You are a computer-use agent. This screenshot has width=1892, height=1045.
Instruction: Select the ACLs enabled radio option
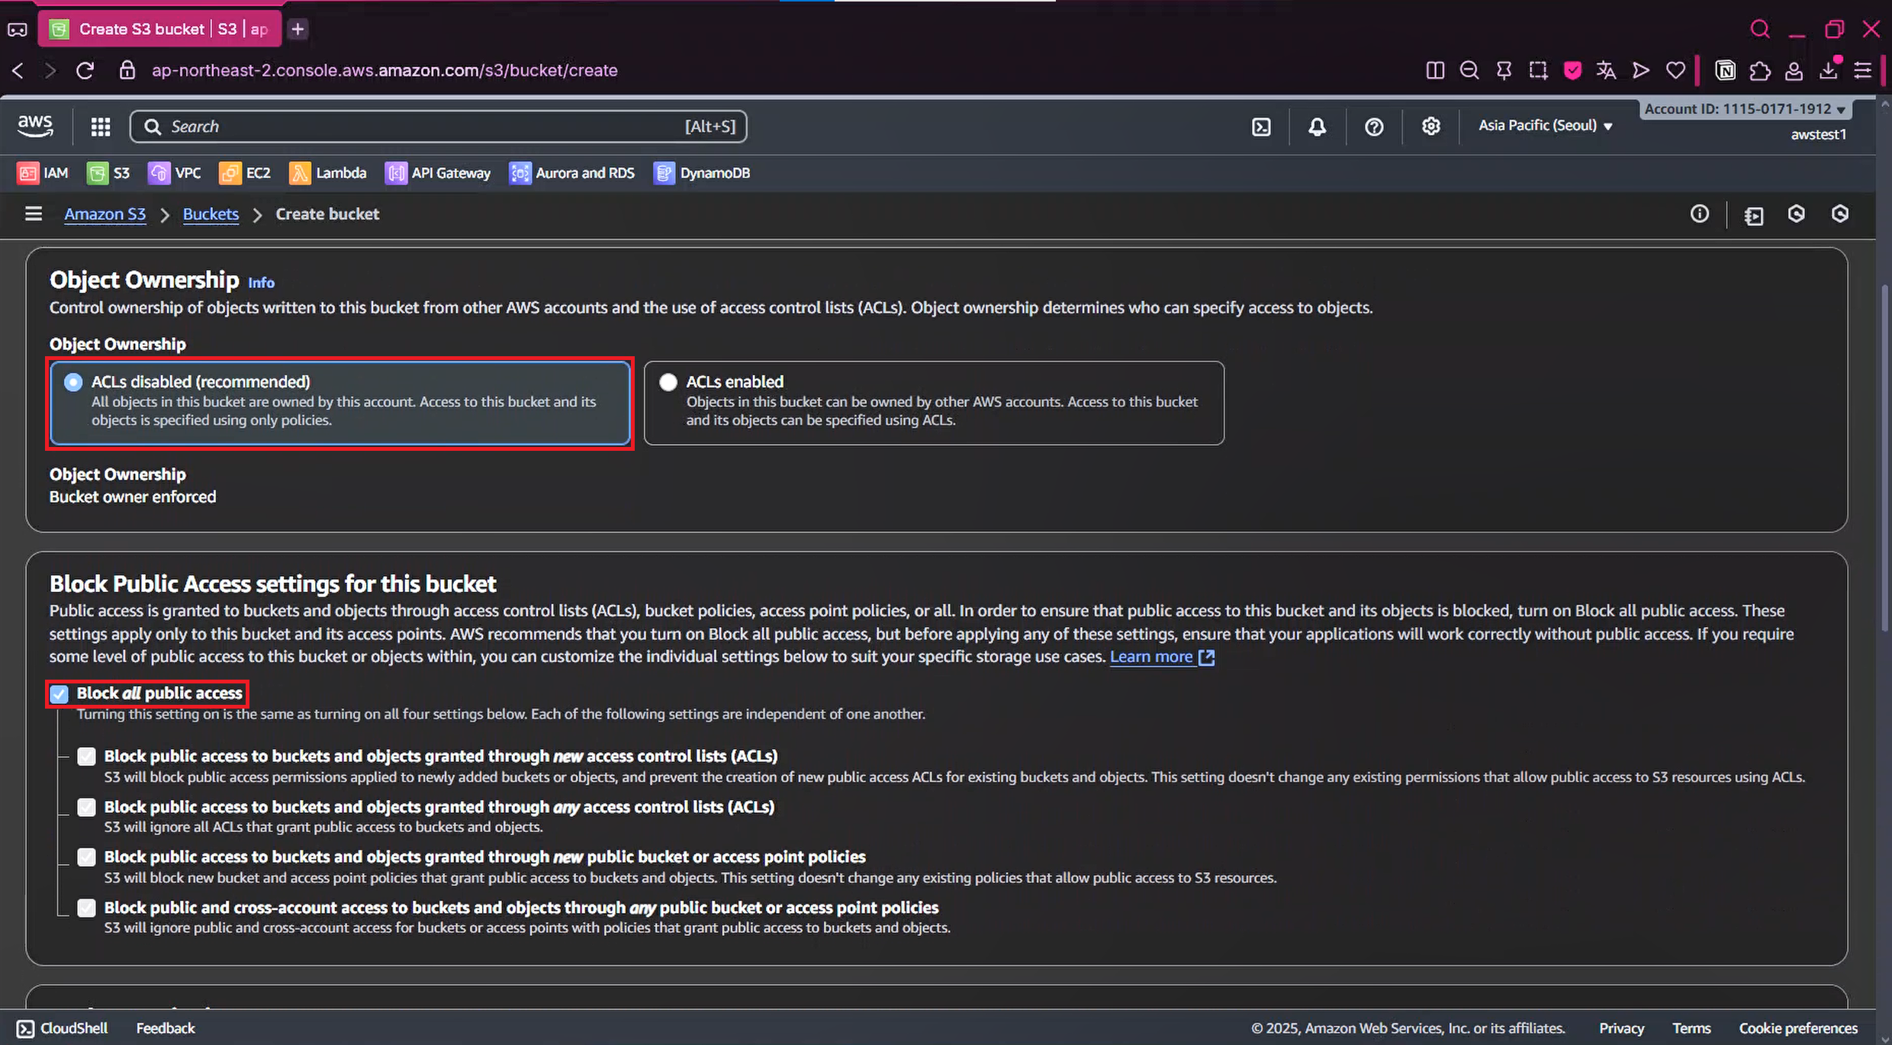[x=668, y=382]
